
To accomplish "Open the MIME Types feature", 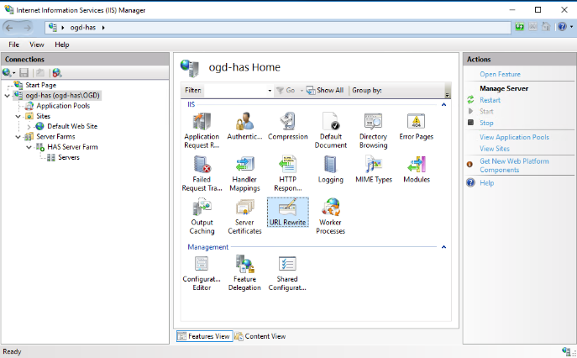I will 374,170.
